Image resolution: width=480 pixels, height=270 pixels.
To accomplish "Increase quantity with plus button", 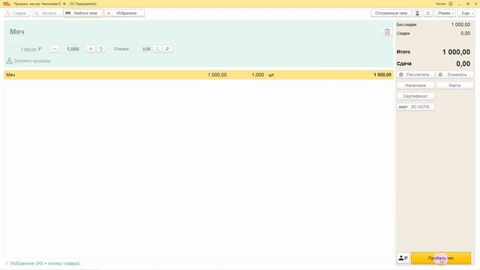I will (91, 49).
